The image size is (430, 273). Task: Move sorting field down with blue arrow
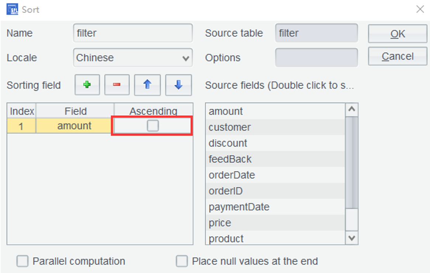[178, 85]
